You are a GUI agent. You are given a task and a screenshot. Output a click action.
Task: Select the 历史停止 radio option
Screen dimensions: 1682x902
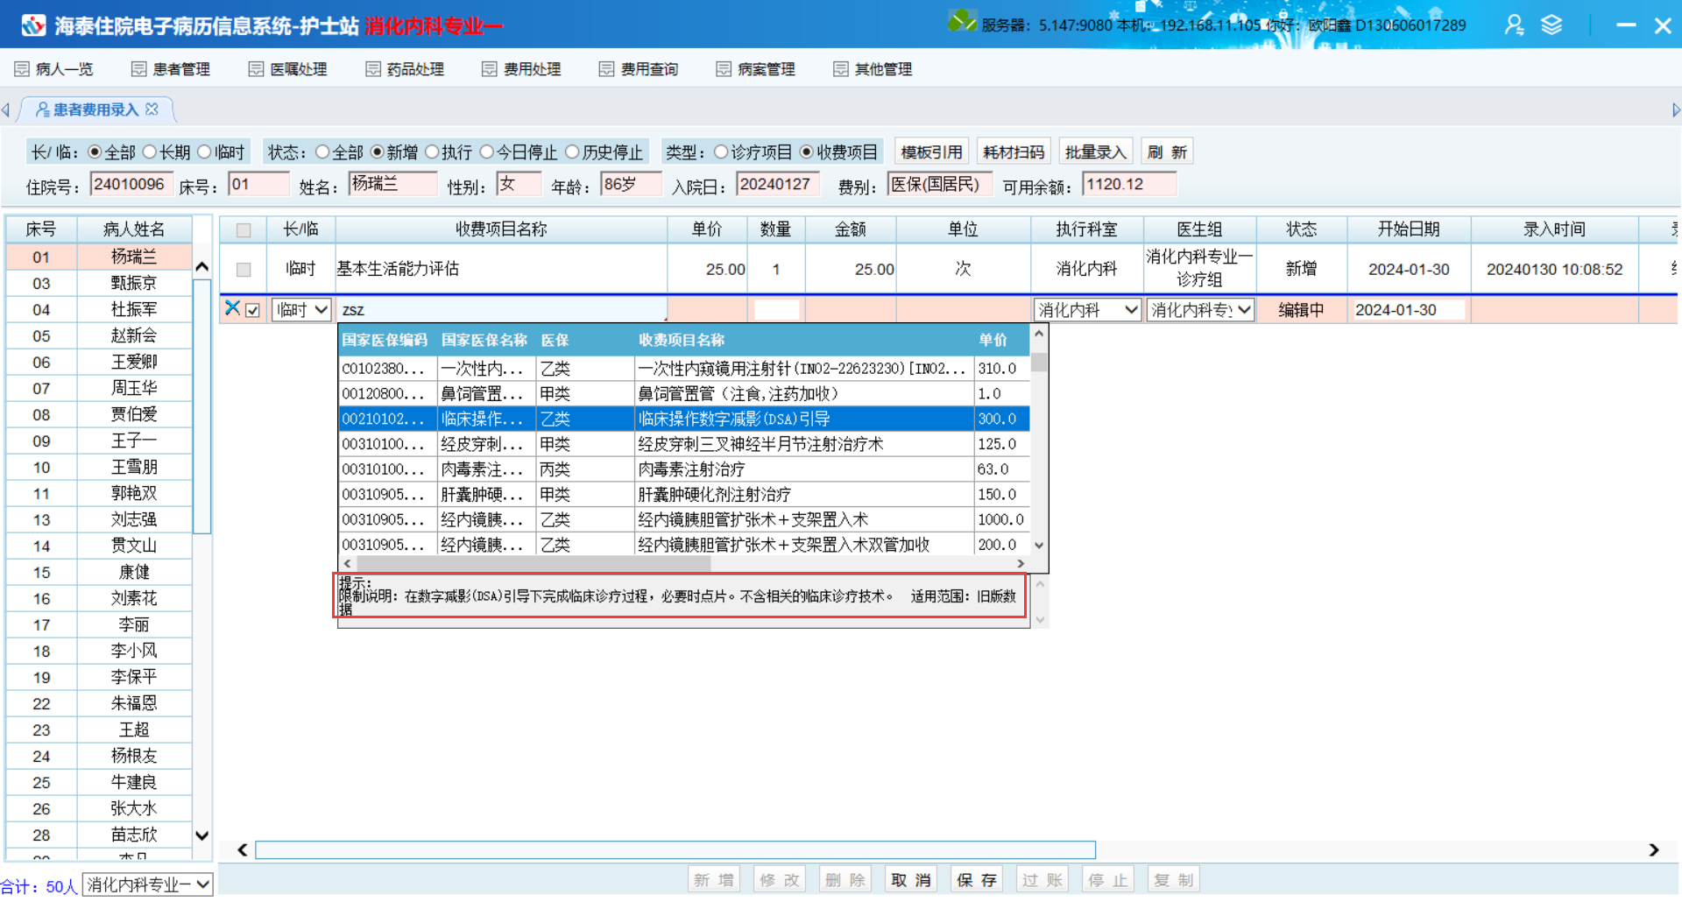click(x=573, y=152)
